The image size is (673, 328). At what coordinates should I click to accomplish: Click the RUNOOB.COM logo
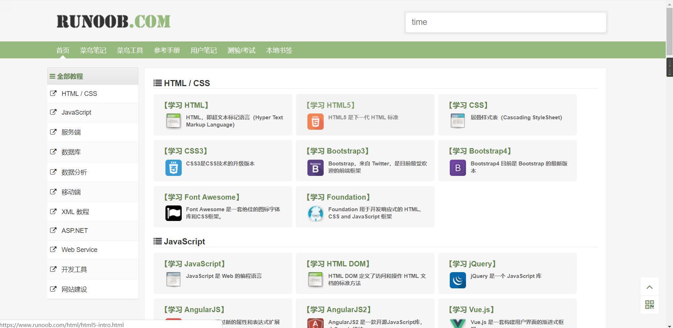(x=113, y=21)
